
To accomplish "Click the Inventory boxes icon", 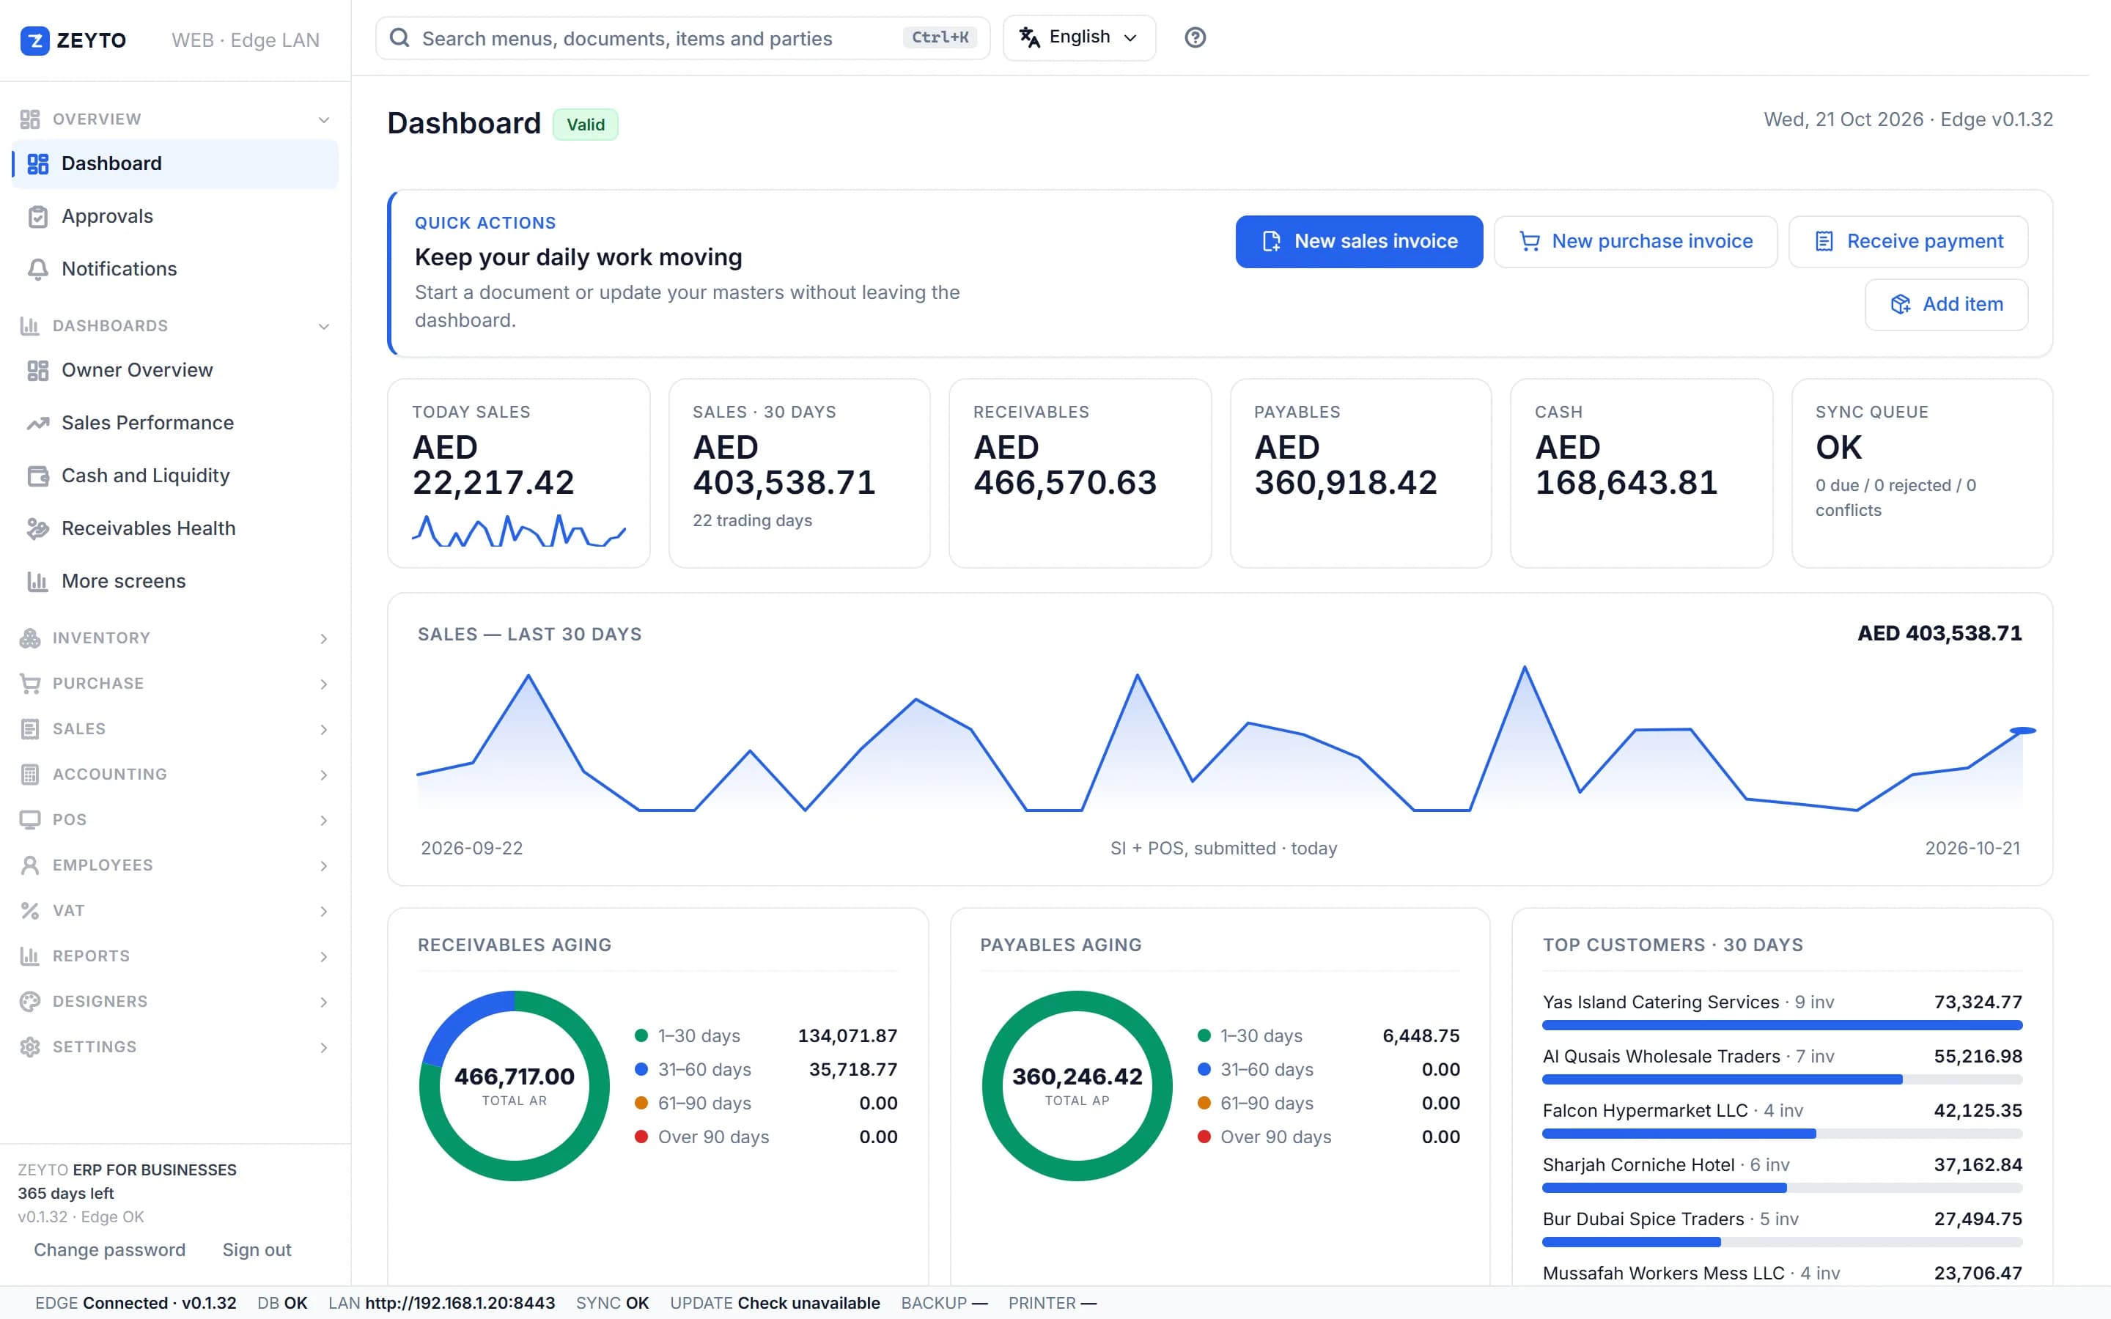I will coord(29,638).
